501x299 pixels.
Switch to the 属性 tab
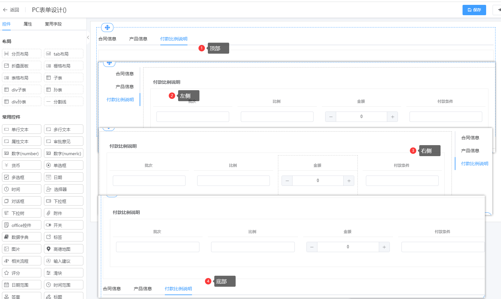pos(28,24)
